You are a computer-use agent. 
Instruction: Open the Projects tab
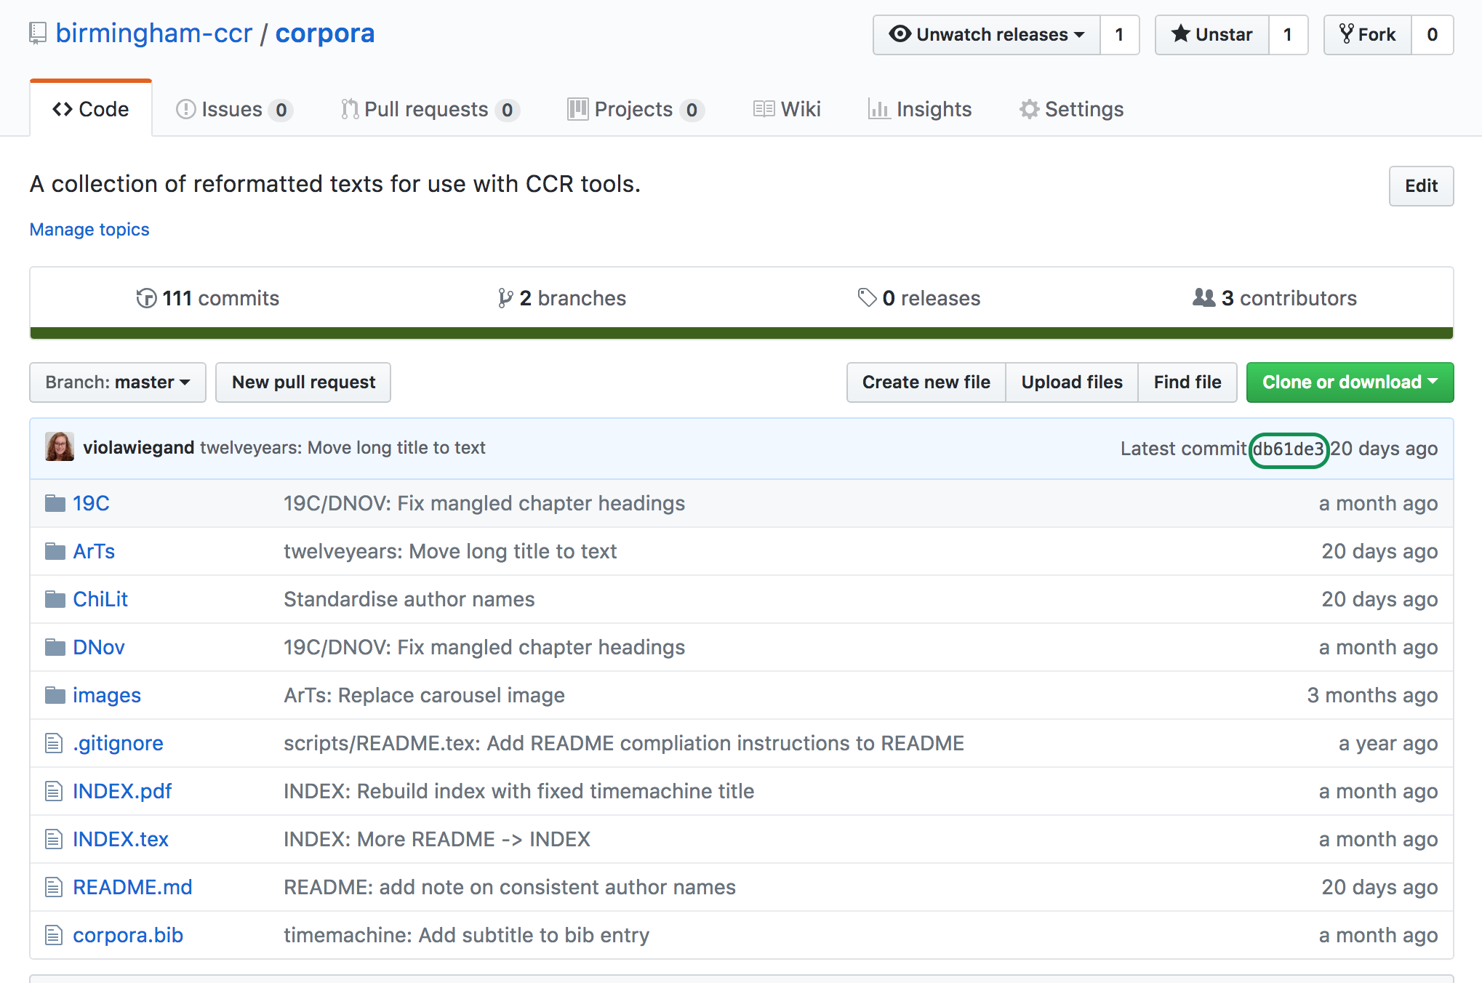(x=636, y=109)
